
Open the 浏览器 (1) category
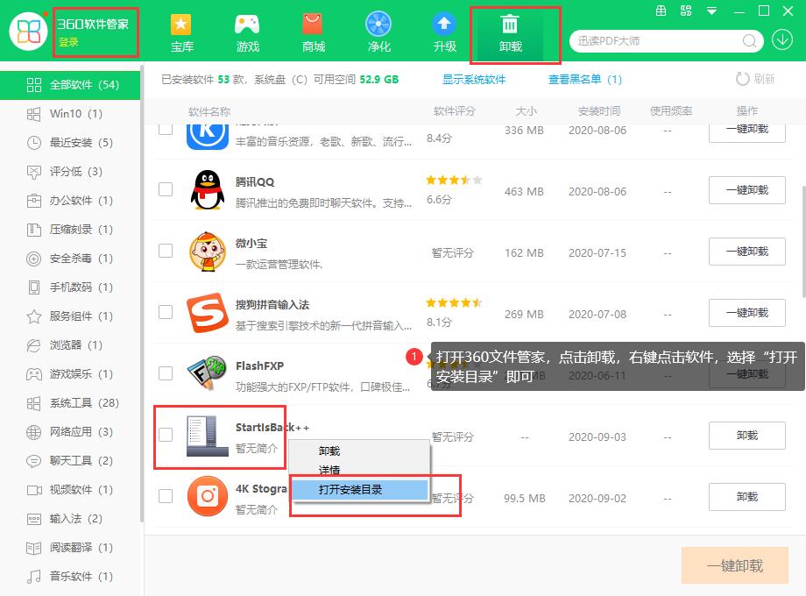click(x=70, y=345)
